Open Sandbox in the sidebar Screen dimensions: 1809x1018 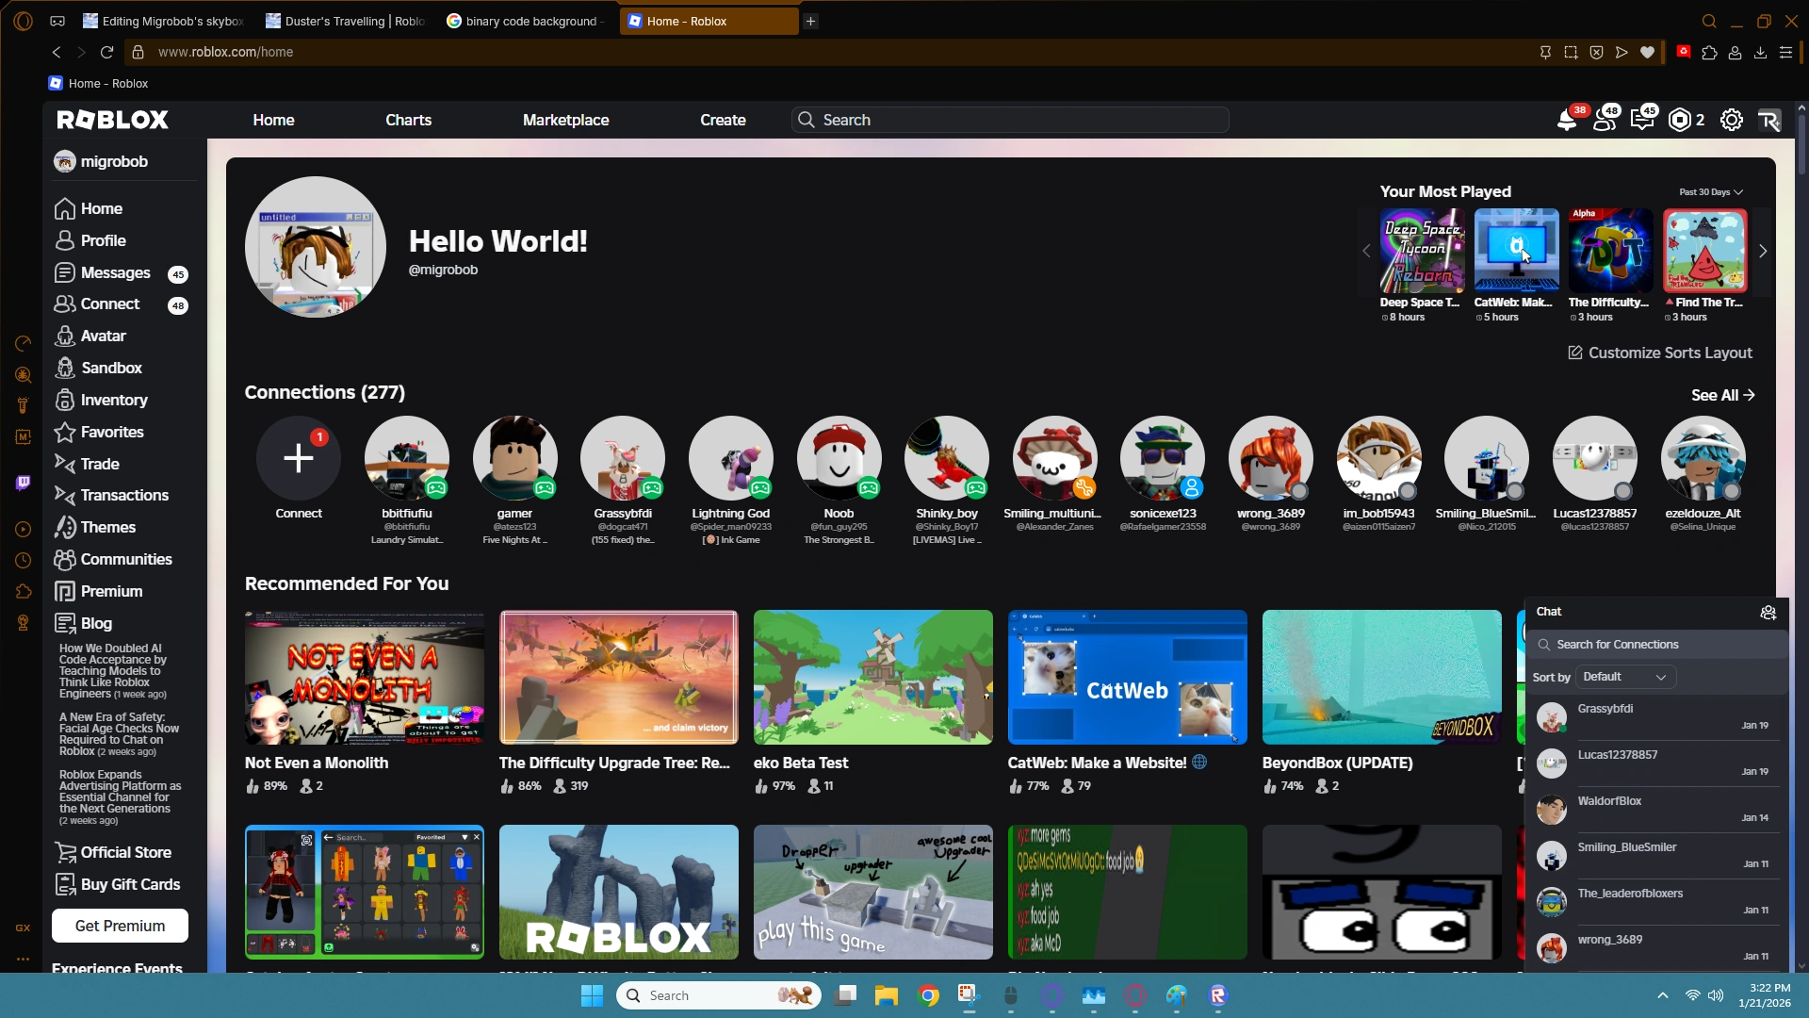tap(110, 369)
